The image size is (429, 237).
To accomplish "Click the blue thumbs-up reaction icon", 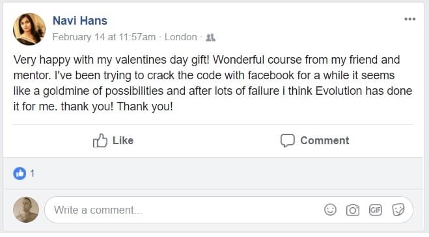I will coord(20,173).
